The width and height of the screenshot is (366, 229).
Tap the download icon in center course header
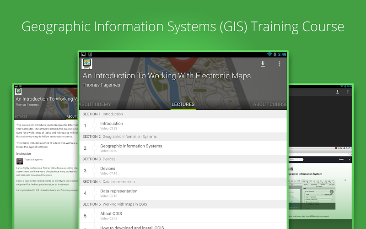263,64
